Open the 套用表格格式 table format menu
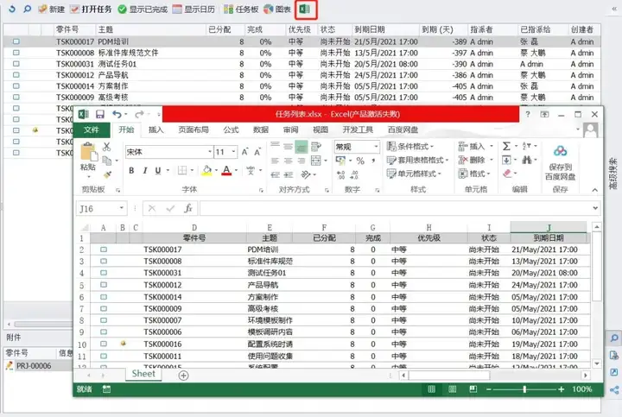622x417 pixels. (x=417, y=160)
